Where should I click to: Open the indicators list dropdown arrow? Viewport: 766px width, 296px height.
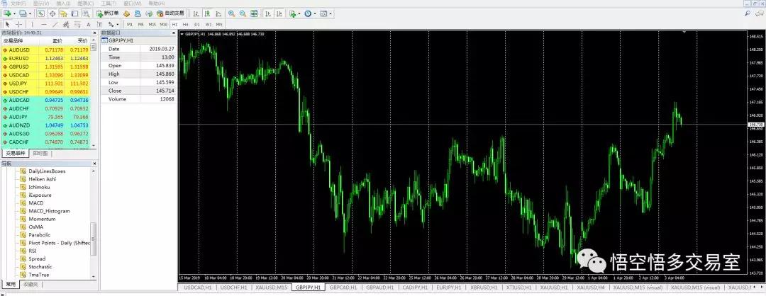[300, 13]
